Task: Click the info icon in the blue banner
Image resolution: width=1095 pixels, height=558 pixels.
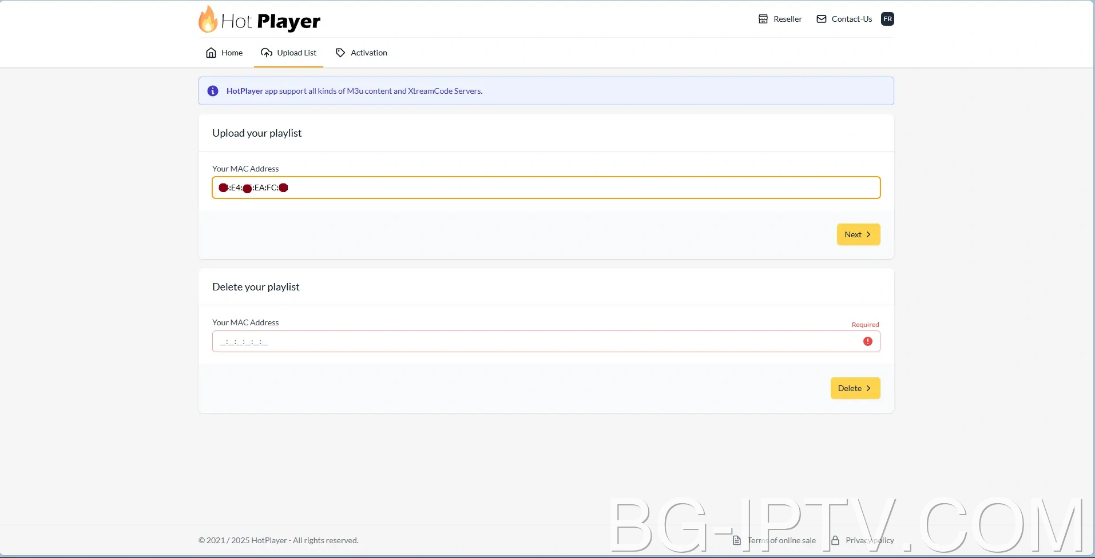Action: (x=213, y=91)
